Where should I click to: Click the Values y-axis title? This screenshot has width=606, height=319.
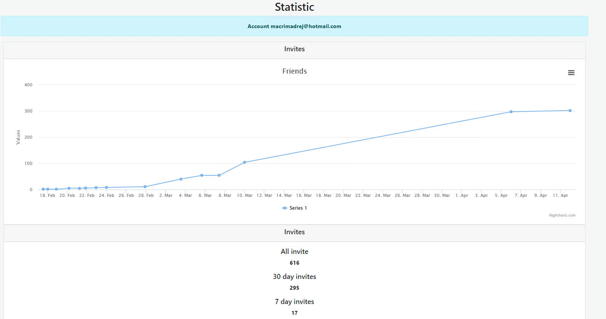coord(18,137)
